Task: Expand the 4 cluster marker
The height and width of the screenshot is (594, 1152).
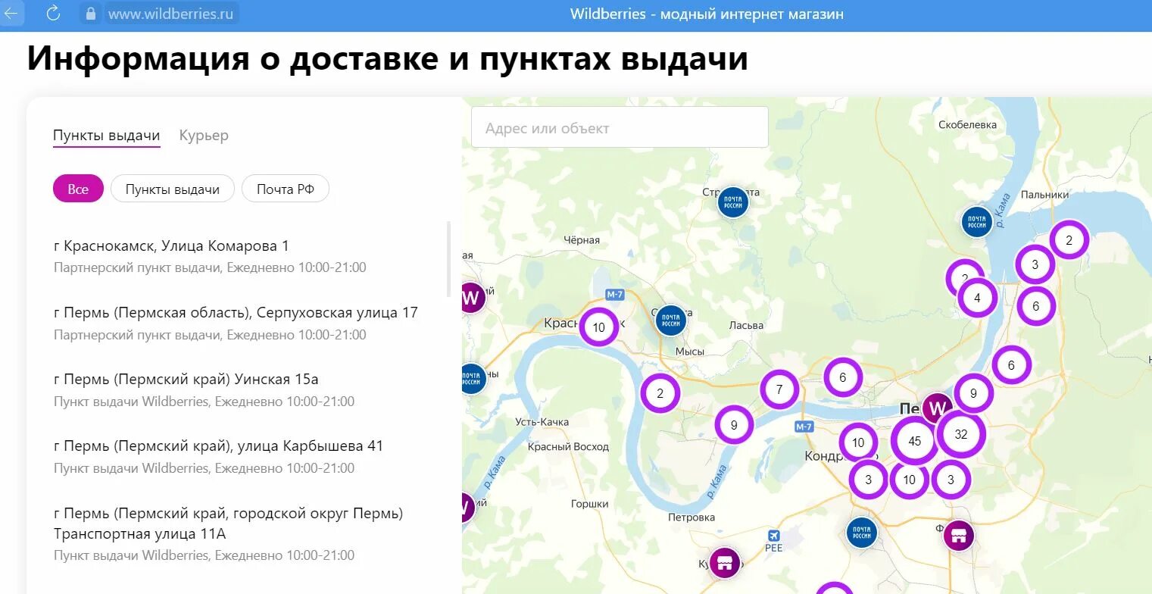Action: (x=977, y=298)
